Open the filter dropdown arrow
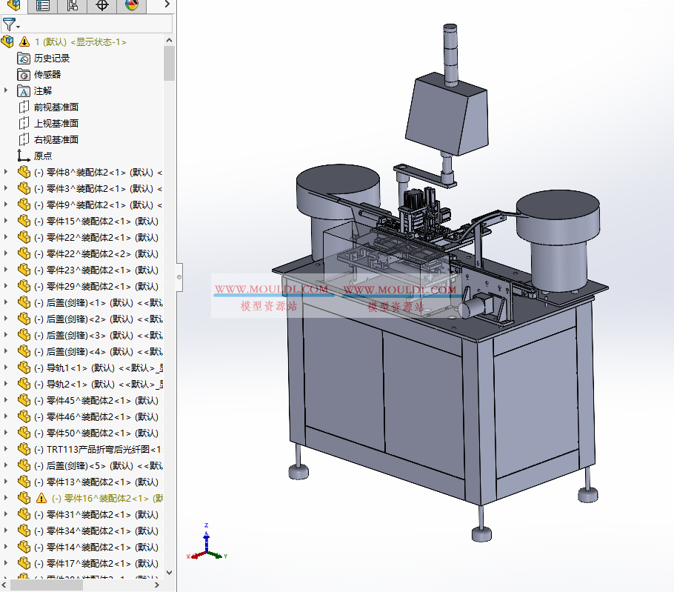This screenshot has width=674, height=592. [x=18, y=27]
